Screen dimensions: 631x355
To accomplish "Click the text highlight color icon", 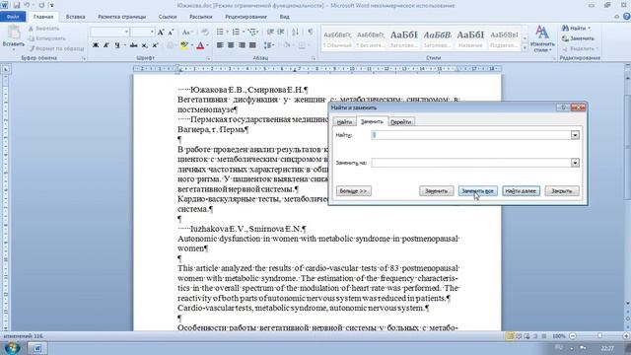I will [184, 45].
